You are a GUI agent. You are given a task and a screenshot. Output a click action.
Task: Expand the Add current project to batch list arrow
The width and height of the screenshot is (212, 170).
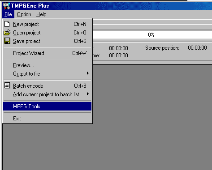88,94
